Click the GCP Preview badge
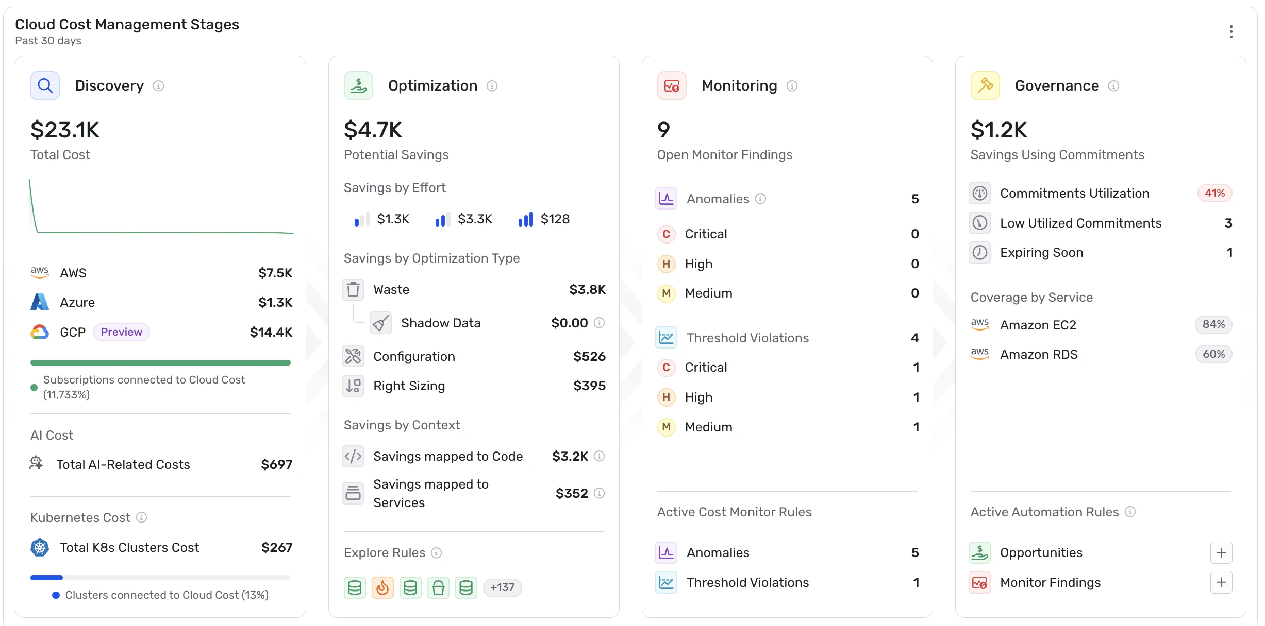The image size is (1265, 626). point(121,332)
